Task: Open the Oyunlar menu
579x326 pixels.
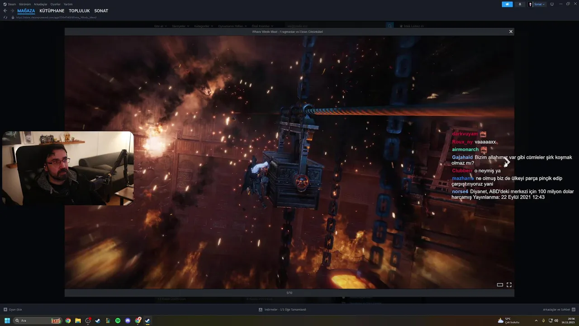Action: (x=55, y=4)
